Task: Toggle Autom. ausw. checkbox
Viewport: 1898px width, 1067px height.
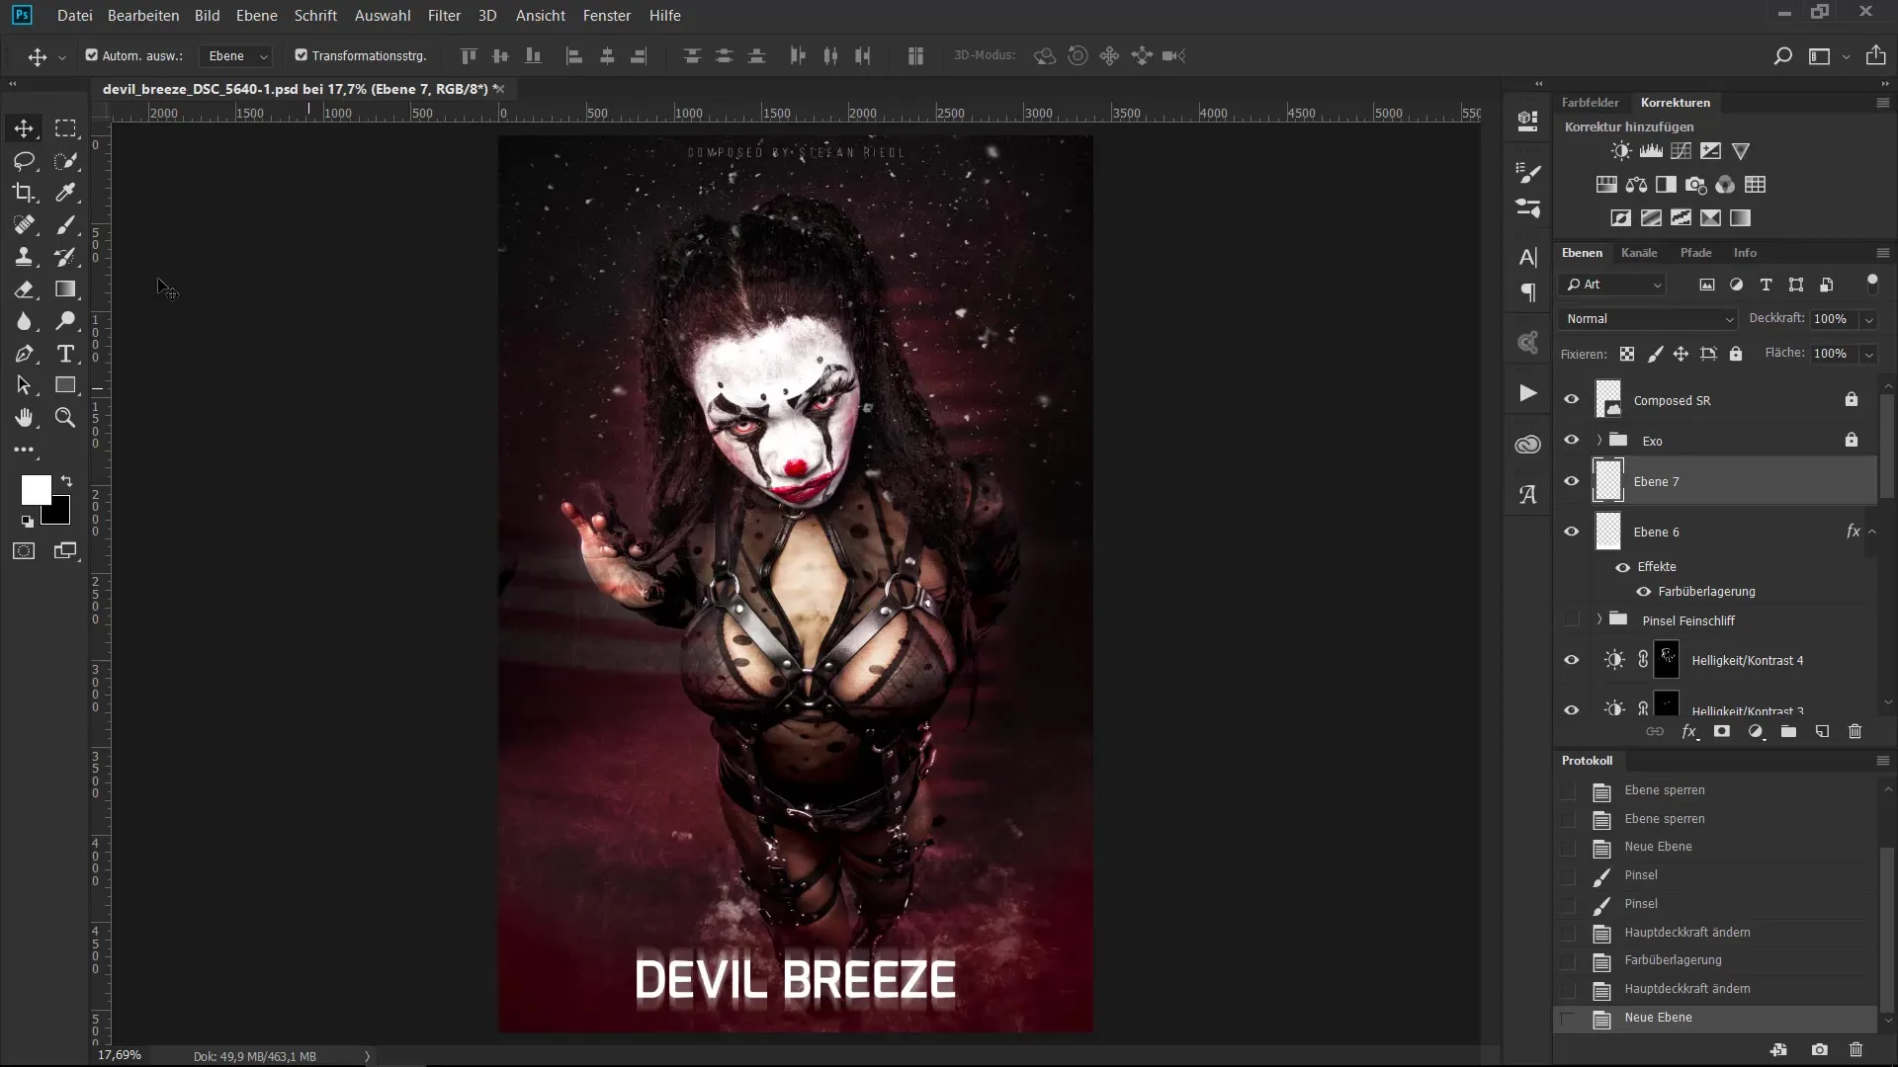Action: coord(92,55)
